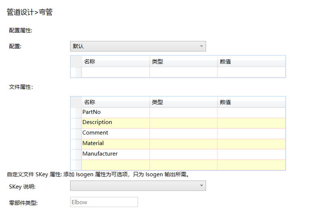
Task: Click the 数值 cell in the Description row
Action: [x=251, y=123]
